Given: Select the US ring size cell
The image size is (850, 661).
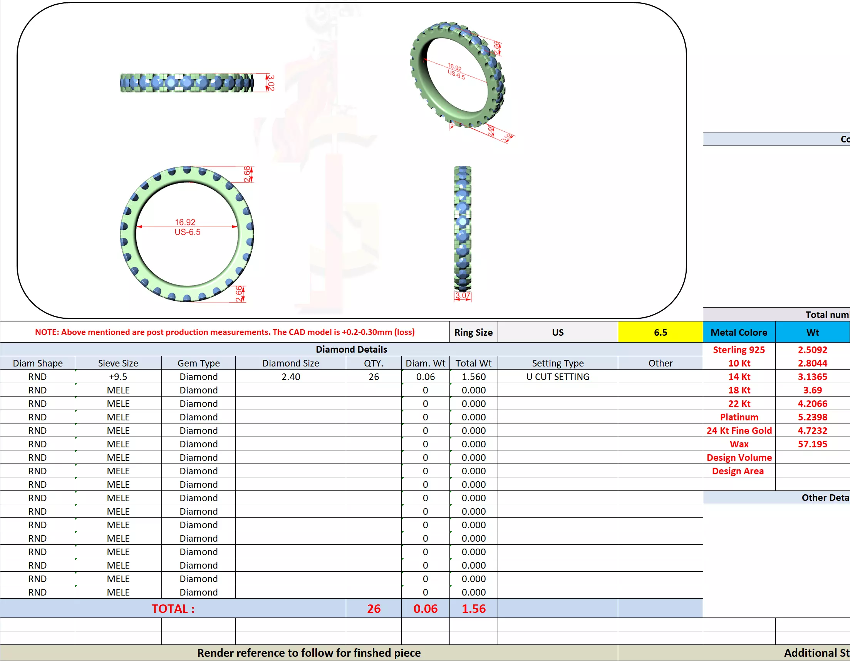Looking at the screenshot, I should (557, 332).
